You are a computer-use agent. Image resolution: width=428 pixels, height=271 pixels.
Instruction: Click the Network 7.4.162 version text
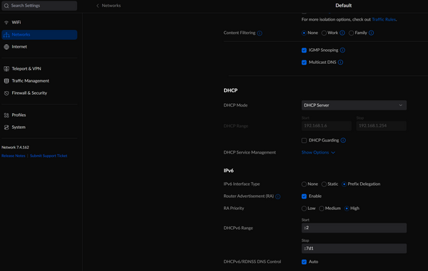pyautogui.click(x=15, y=147)
